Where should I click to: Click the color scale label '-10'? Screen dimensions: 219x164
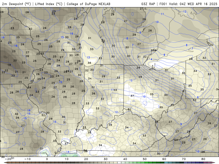[27, 159]
